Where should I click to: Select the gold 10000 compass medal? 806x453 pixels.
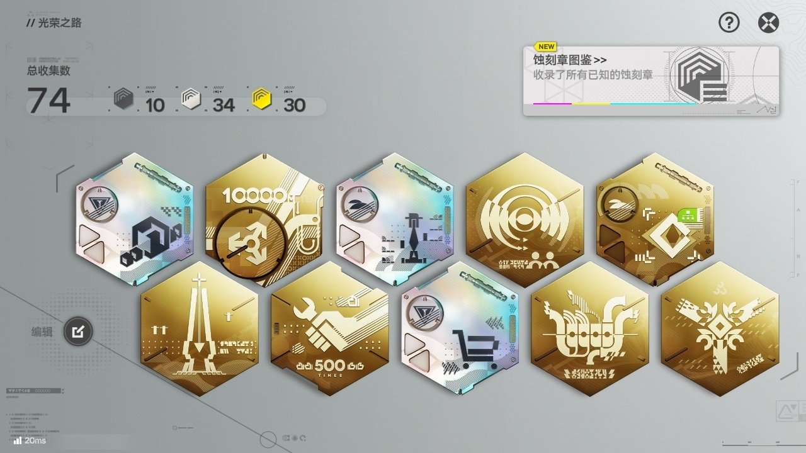(264, 220)
